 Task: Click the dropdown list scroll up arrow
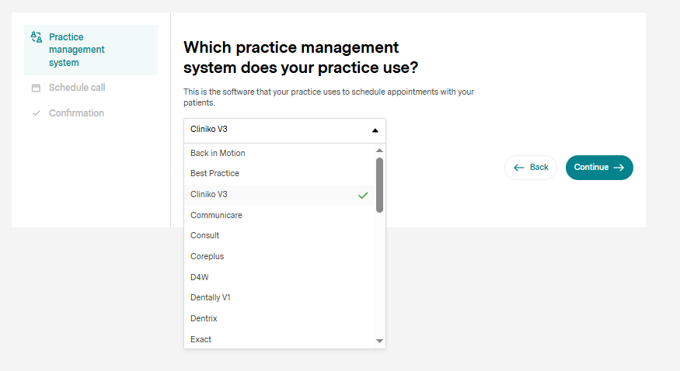coord(379,151)
